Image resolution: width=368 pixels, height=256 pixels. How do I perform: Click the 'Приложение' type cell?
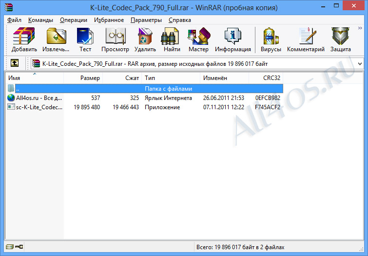[162, 107]
